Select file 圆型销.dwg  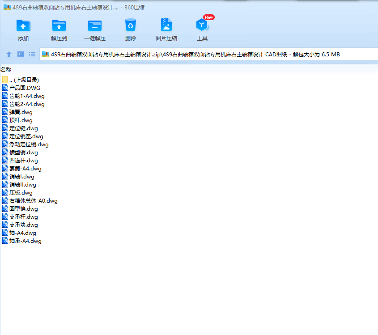pos(20,209)
